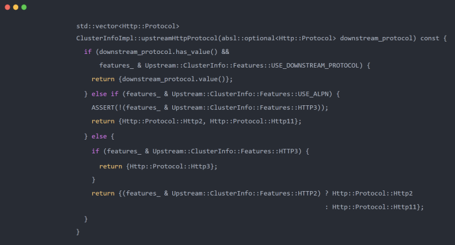Click Http::Protocol::Http2 in second return statement

(162, 122)
